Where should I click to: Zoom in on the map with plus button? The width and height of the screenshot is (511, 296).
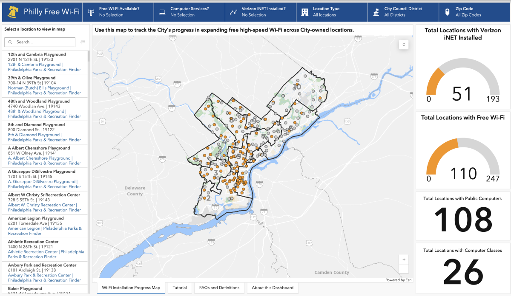coord(404,259)
